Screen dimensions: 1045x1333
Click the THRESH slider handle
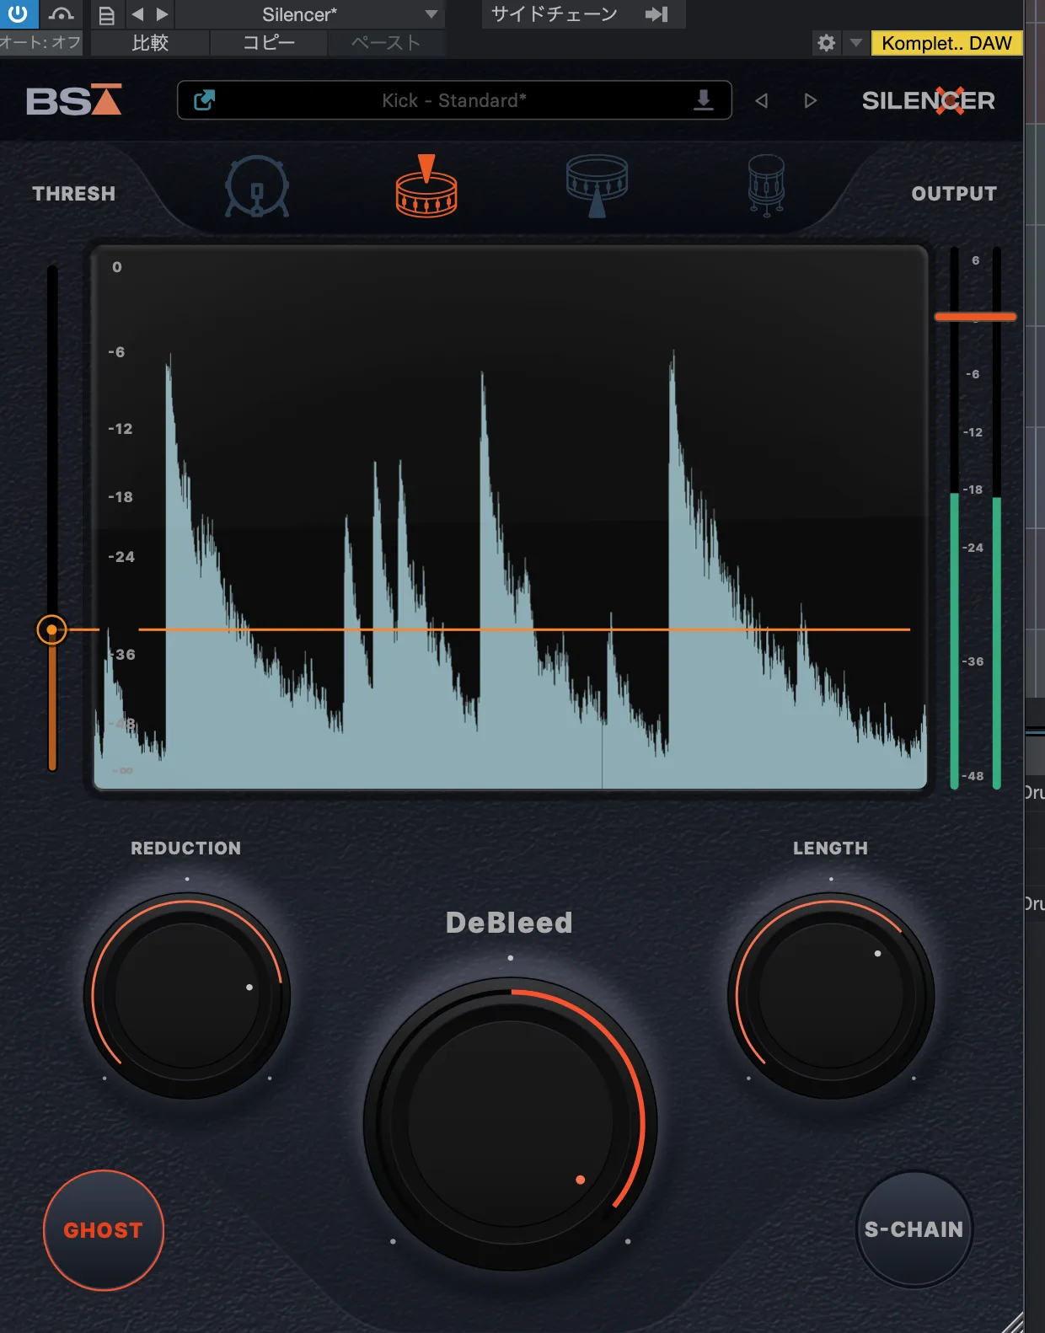pyautogui.click(x=52, y=629)
